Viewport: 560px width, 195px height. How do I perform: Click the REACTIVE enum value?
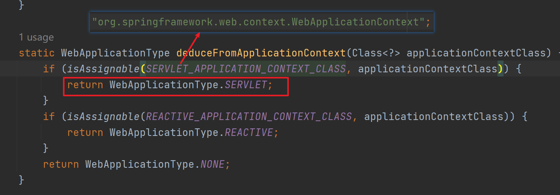pos(249,133)
